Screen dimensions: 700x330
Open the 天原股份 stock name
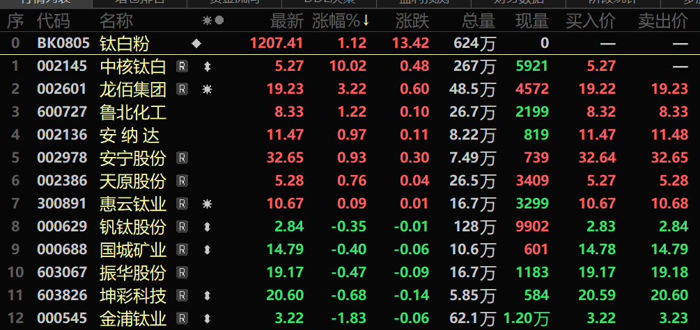tap(133, 181)
